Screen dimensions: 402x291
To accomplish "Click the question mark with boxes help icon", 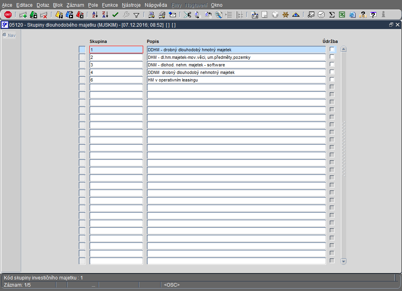I will click(363, 15).
